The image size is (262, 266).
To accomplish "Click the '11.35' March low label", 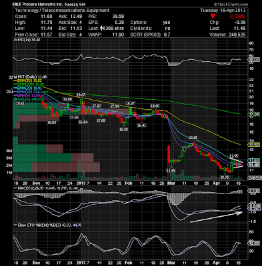I will click(171, 170).
